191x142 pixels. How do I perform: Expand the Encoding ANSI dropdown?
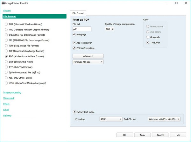pos(111,119)
